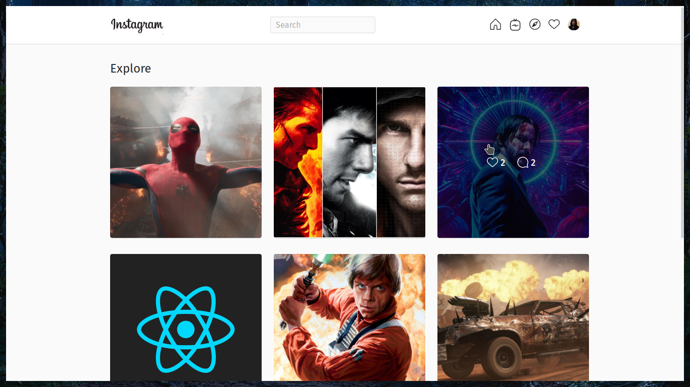Open the spiked car explosion post

513,317
